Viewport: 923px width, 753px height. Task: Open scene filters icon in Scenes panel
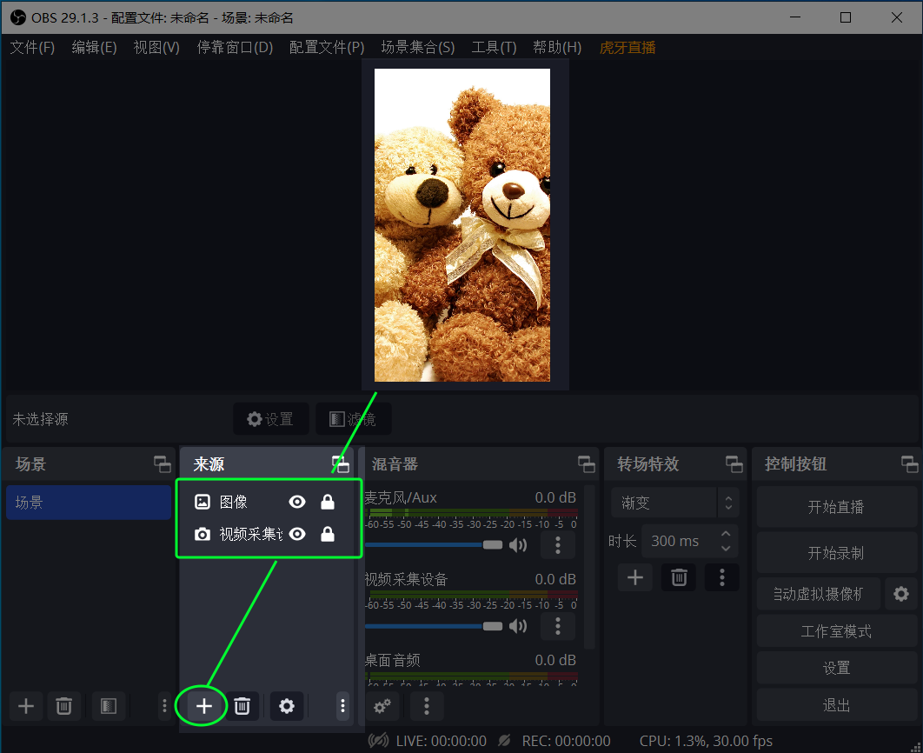(109, 706)
